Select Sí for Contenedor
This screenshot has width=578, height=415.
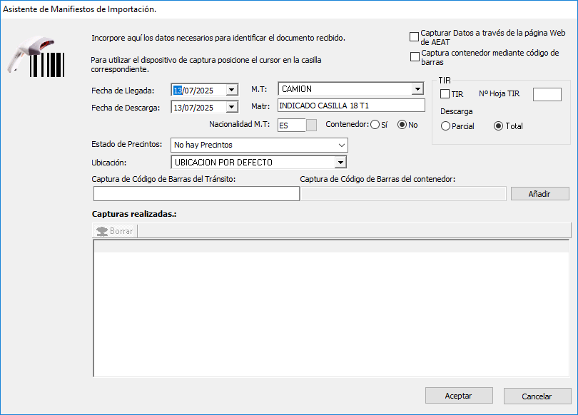pyautogui.click(x=375, y=125)
